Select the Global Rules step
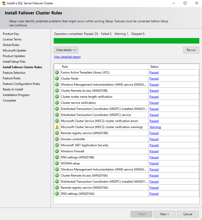Viewport: 202px width, 220px height. 11,45
